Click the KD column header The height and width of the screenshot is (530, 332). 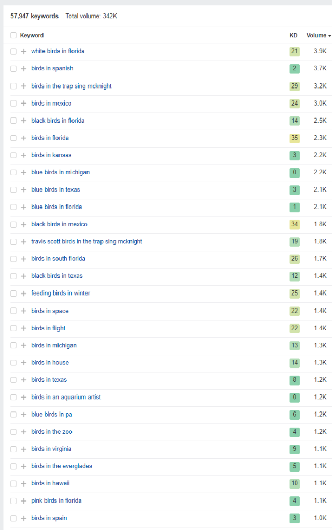pyautogui.click(x=294, y=35)
